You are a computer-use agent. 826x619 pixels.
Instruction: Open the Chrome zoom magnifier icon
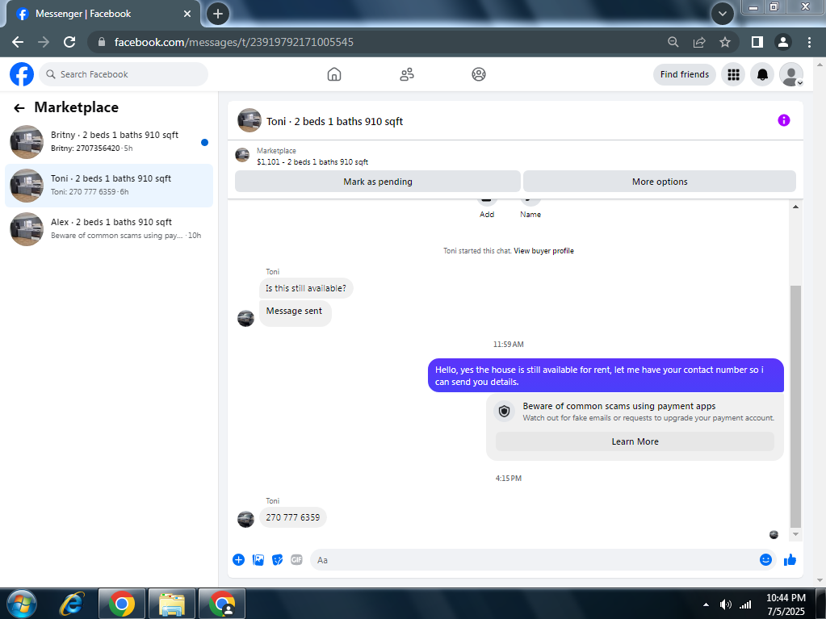(673, 42)
